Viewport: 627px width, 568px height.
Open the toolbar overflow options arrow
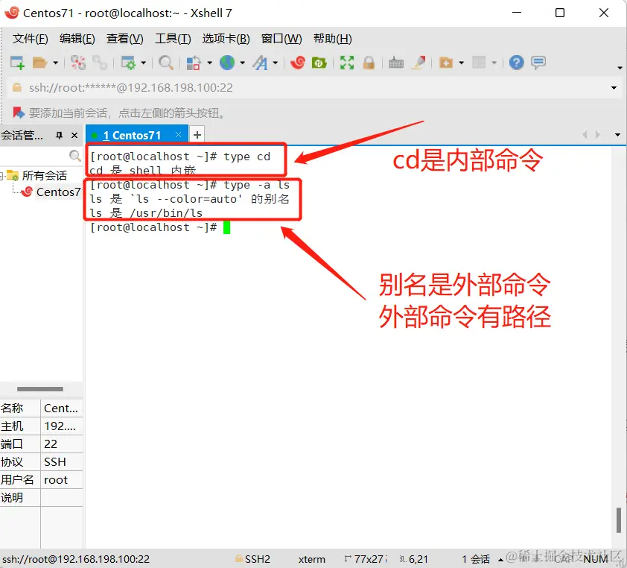pyautogui.click(x=620, y=68)
